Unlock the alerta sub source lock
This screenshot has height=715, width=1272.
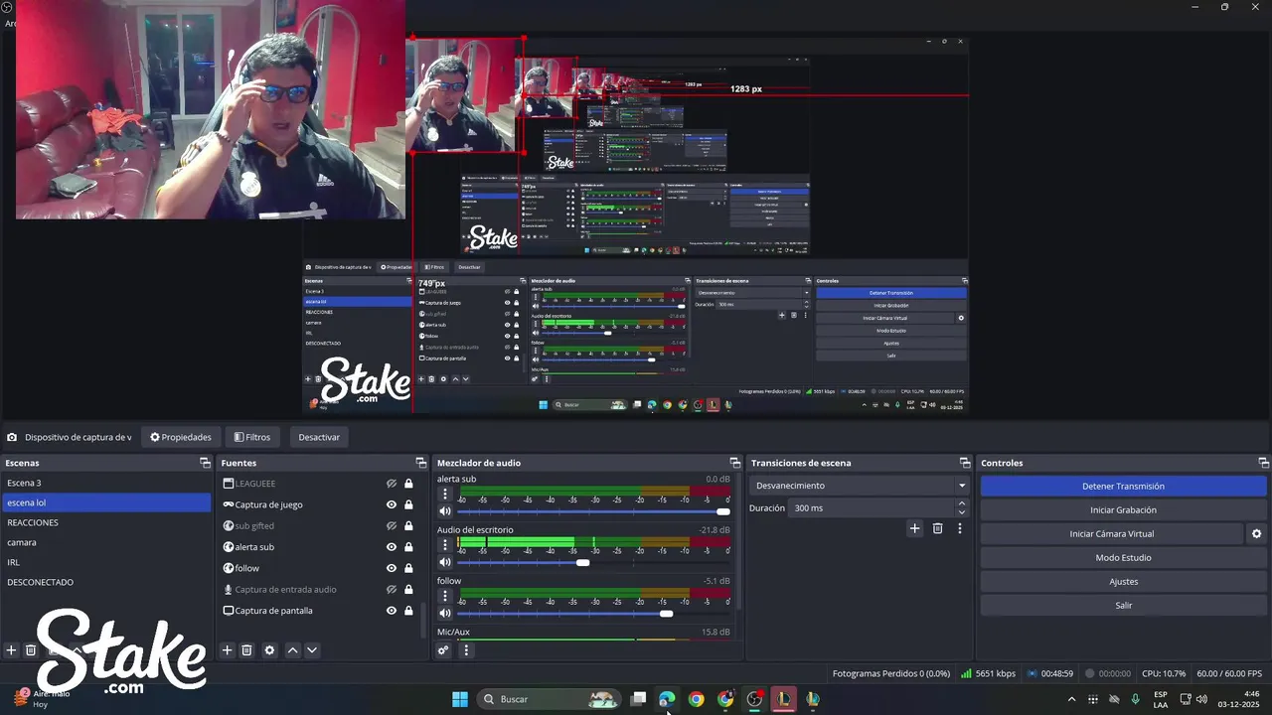[x=408, y=547]
